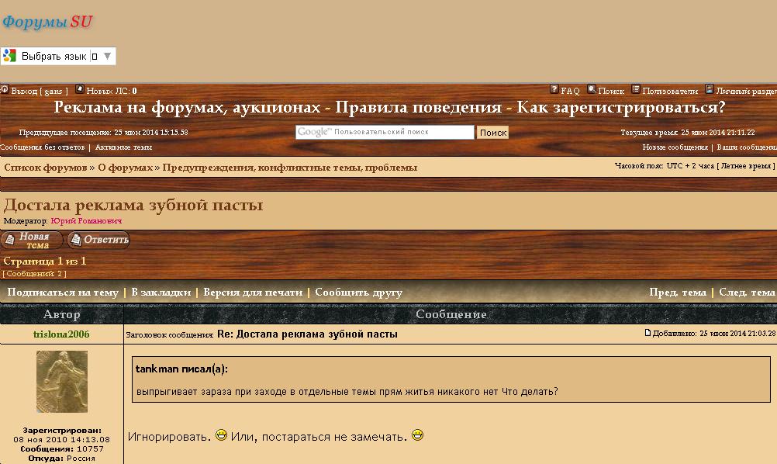Select Версия для печати option
777x464 pixels.
pyautogui.click(x=253, y=293)
